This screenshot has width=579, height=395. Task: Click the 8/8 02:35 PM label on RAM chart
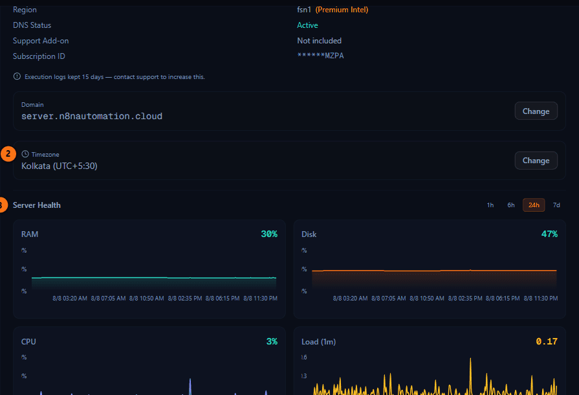point(185,298)
